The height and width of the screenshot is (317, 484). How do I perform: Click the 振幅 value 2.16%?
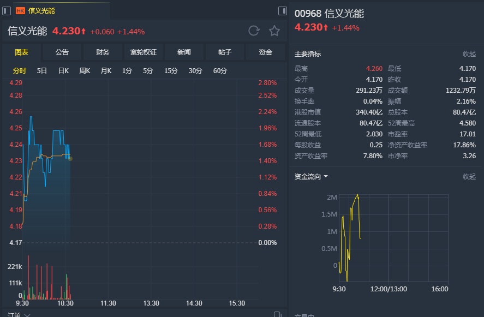466,101
